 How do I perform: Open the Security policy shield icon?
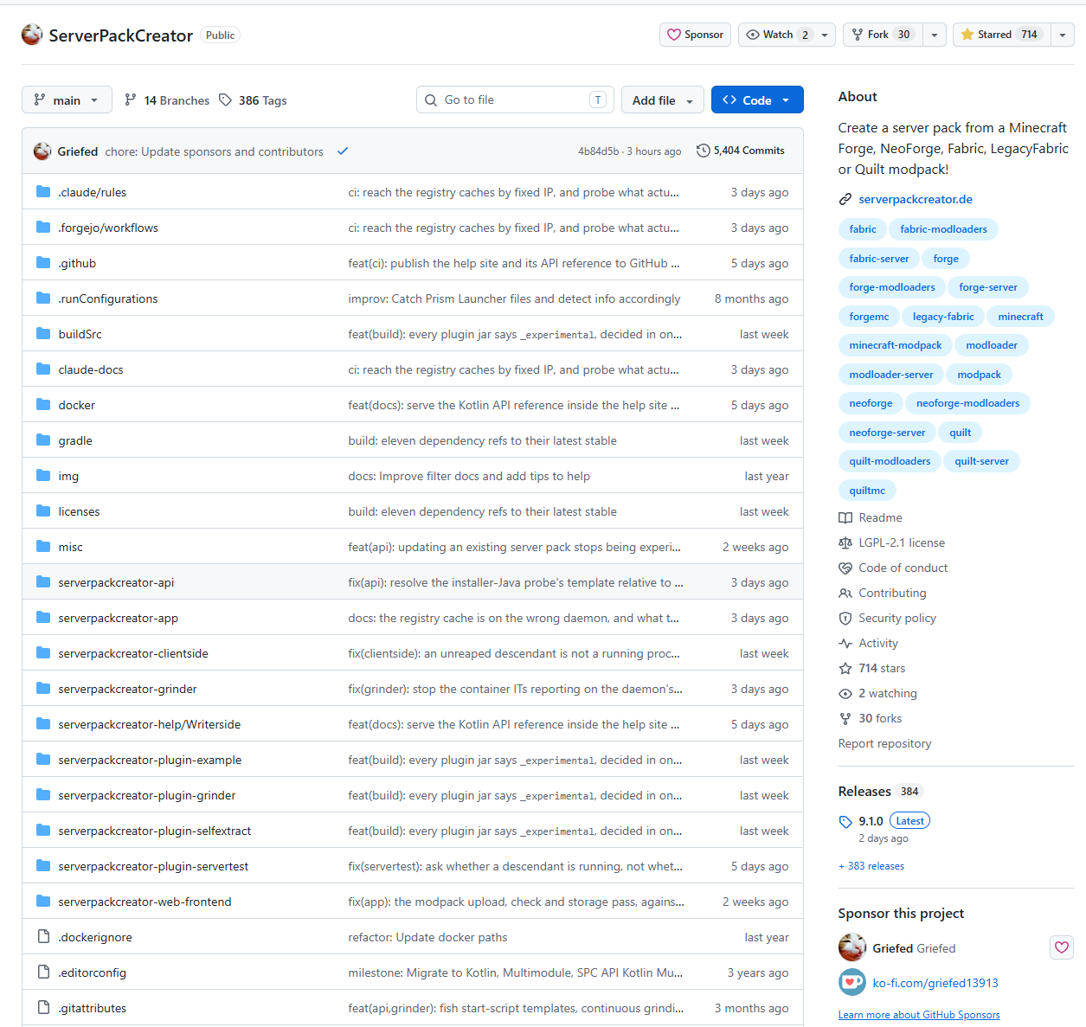[x=845, y=618]
